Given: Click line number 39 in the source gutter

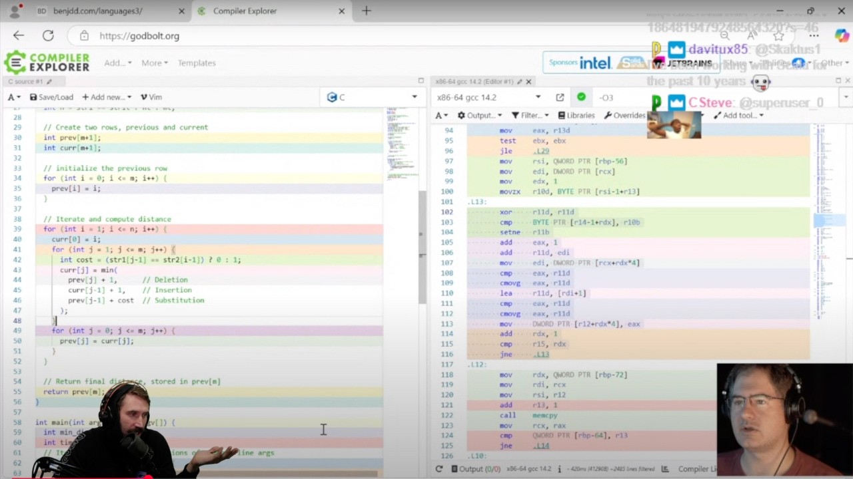Looking at the screenshot, I should click(18, 229).
